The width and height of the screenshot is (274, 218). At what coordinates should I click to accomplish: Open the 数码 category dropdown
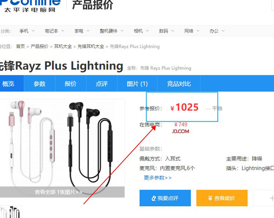pos(166,31)
